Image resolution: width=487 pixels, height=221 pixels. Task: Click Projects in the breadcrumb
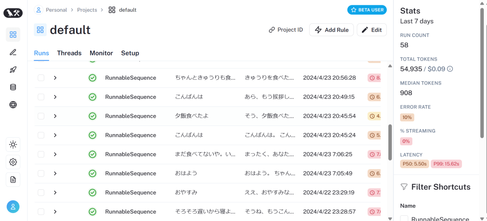click(x=87, y=10)
